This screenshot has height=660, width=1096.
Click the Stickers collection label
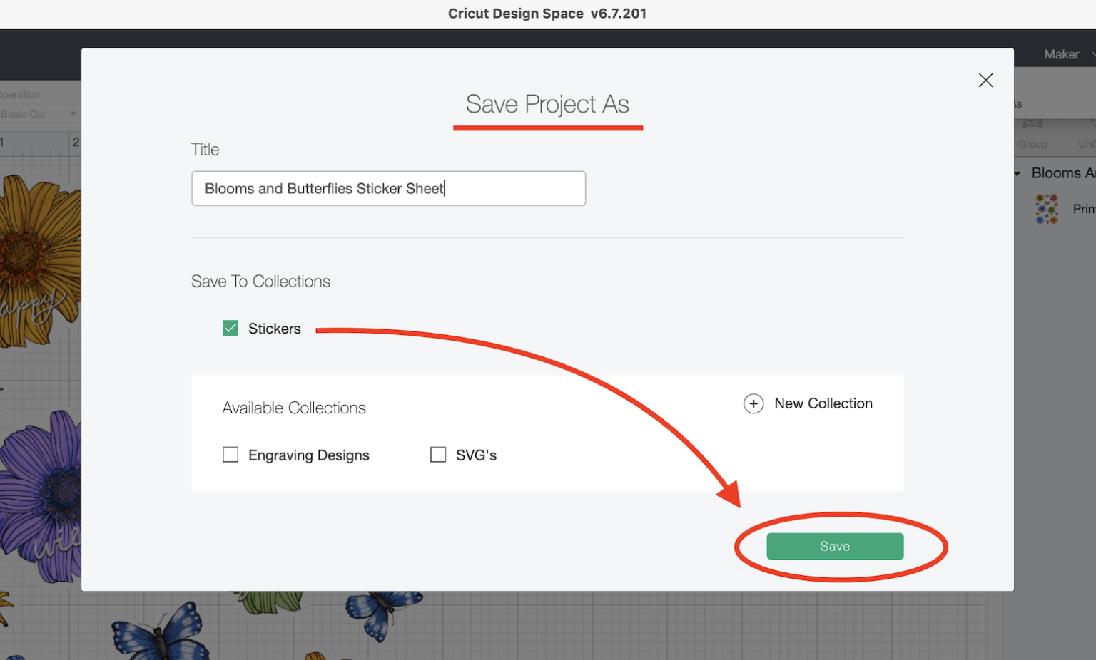click(274, 329)
